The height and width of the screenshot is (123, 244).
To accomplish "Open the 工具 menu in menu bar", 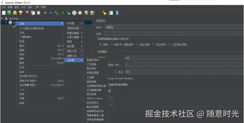I will pos(37,7).
